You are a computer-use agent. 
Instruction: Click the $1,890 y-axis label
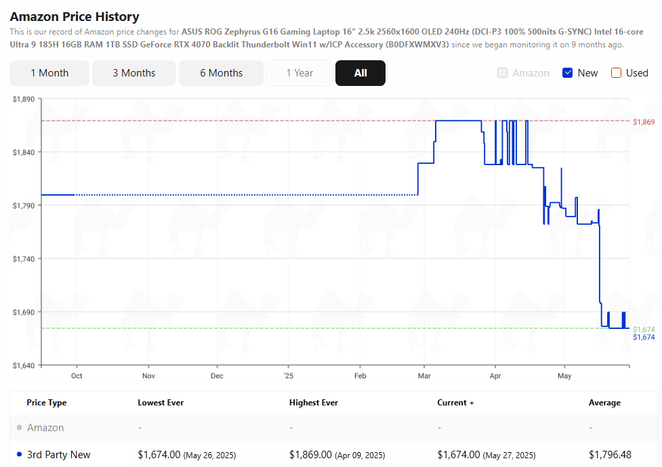point(24,99)
